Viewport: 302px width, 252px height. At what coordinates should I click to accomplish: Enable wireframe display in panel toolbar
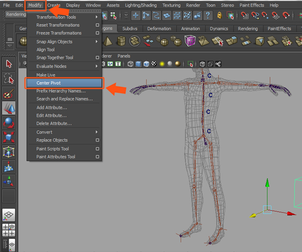click(x=130, y=64)
